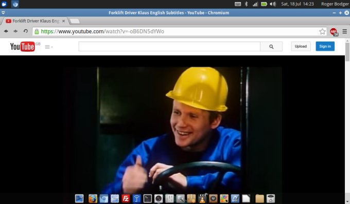Open the Roger Bodger user menu

pos(335,4)
